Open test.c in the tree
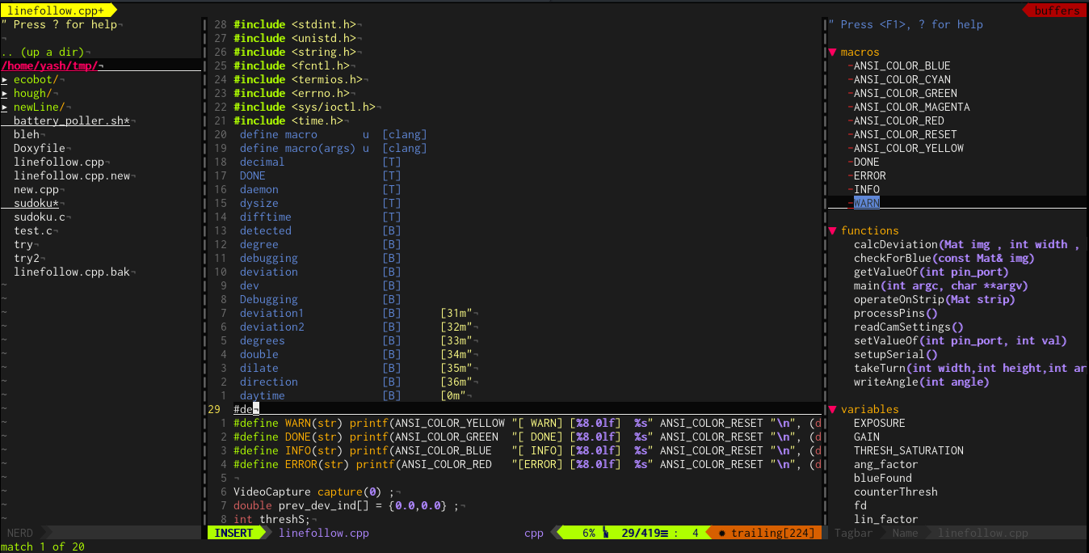1089x553 pixels. (x=33, y=230)
